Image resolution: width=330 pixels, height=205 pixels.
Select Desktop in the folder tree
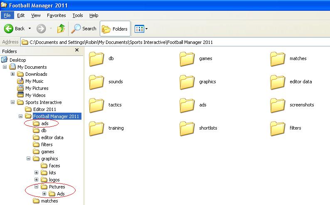pos(18,60)
